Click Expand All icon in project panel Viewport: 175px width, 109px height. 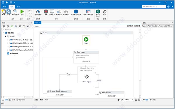pos(4,26)
